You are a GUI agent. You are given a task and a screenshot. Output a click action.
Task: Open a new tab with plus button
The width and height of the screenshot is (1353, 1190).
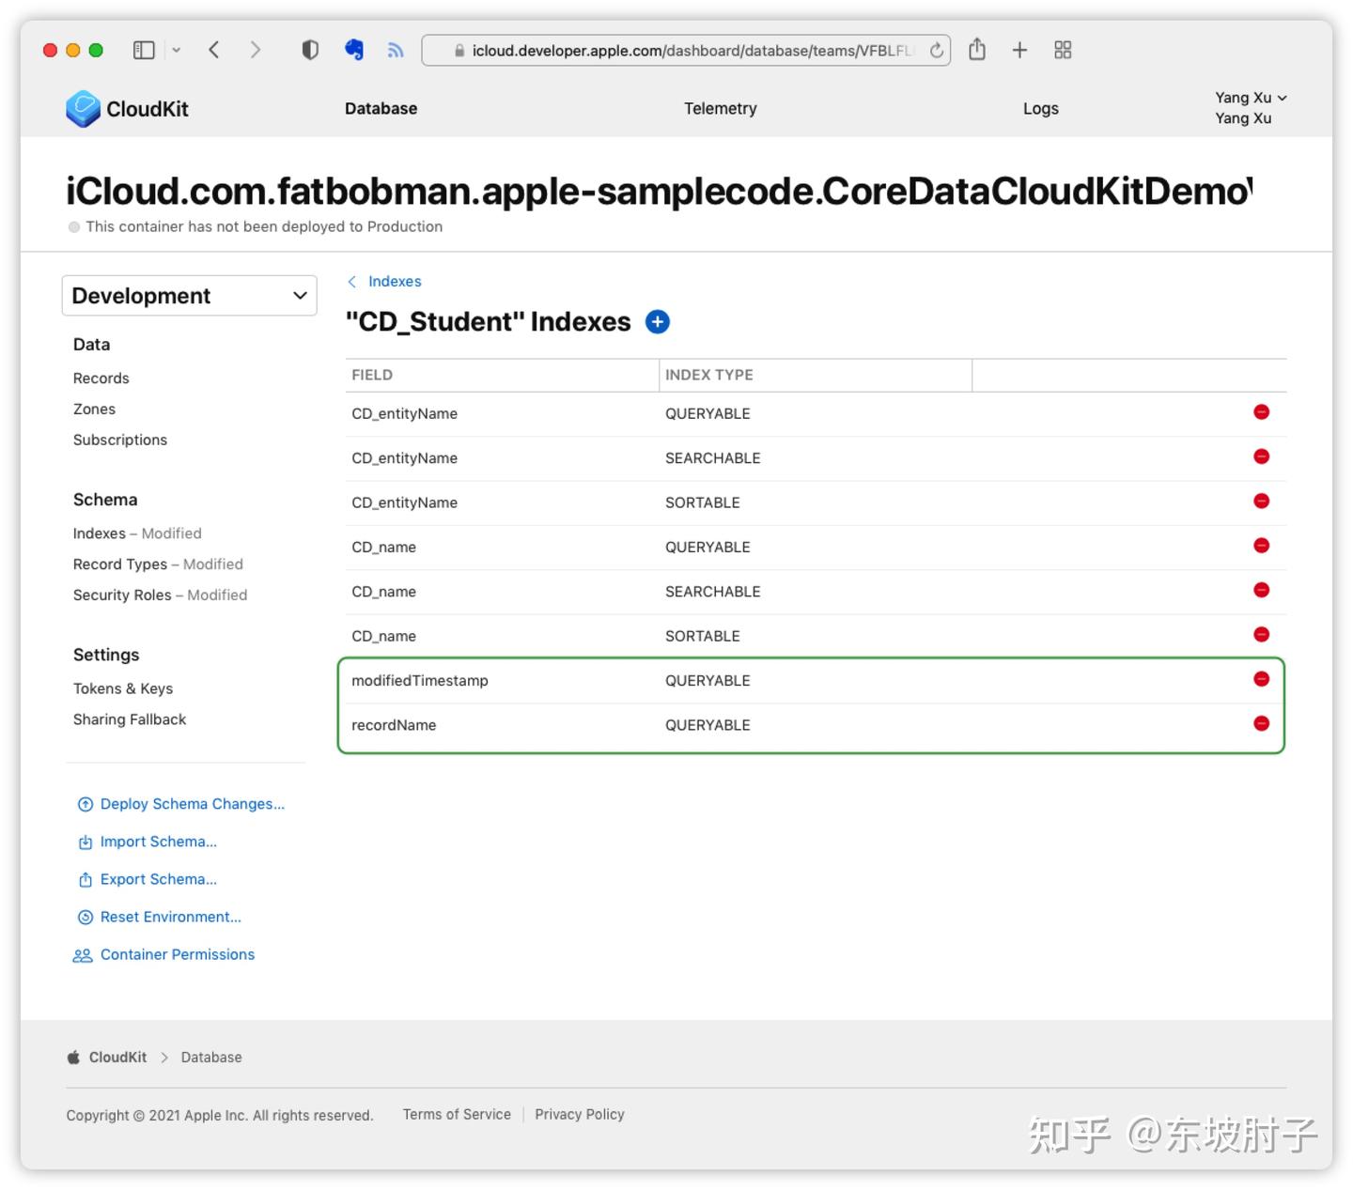tap(1019, 50)
